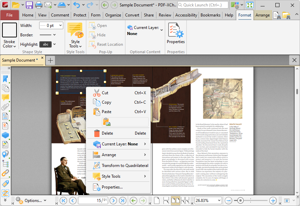Image resolution: width=300 pixels, height=206 pixels.
Task: Open UI options customize icon
Action: click(235, 5)
